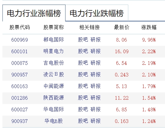Screen dimensions: 165x130
Task: Open 研报 for 郴电国际
Action: (x=96, y=40)
